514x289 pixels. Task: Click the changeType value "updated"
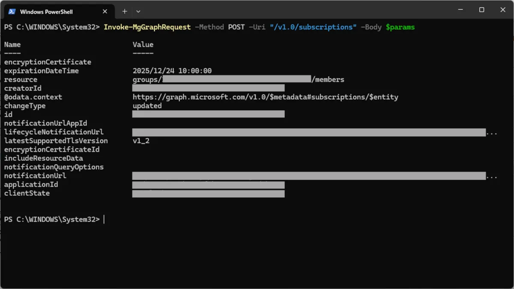(x=147, y=106)
